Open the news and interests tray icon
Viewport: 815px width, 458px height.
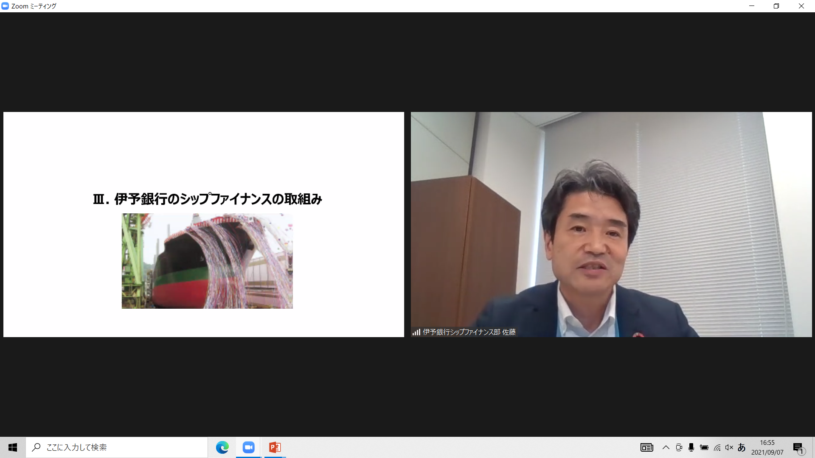(x=647, y=447)
